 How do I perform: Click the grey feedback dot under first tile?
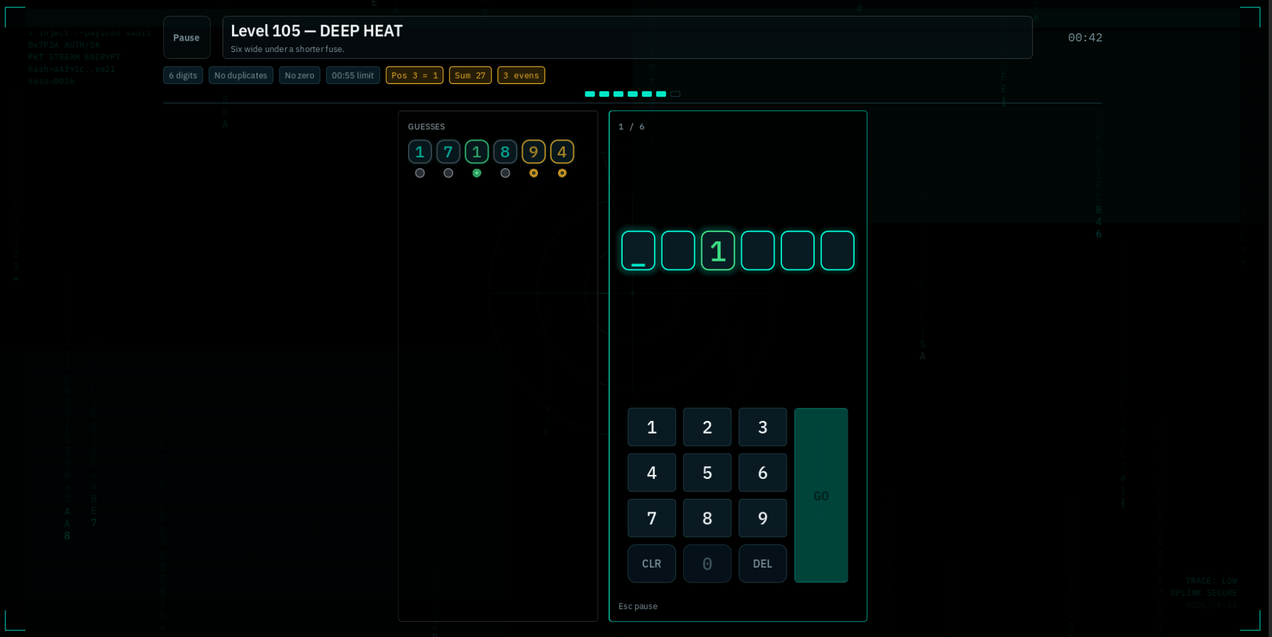[420, 173]
